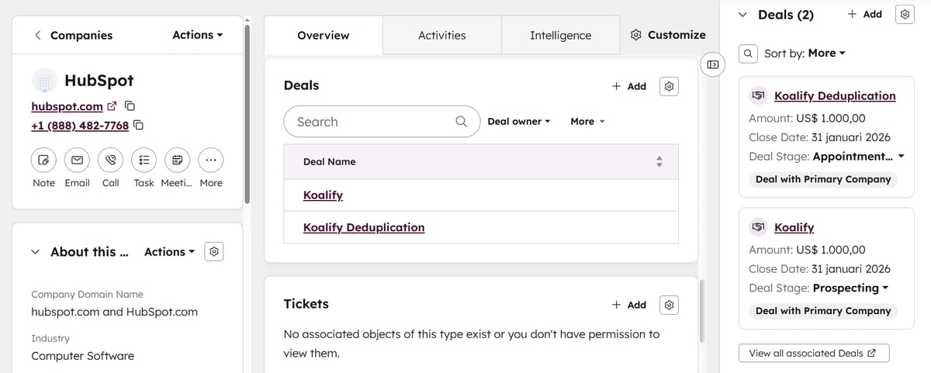
Task: Open Deals card settings gear in Overview
Action: tap(669, 86)
